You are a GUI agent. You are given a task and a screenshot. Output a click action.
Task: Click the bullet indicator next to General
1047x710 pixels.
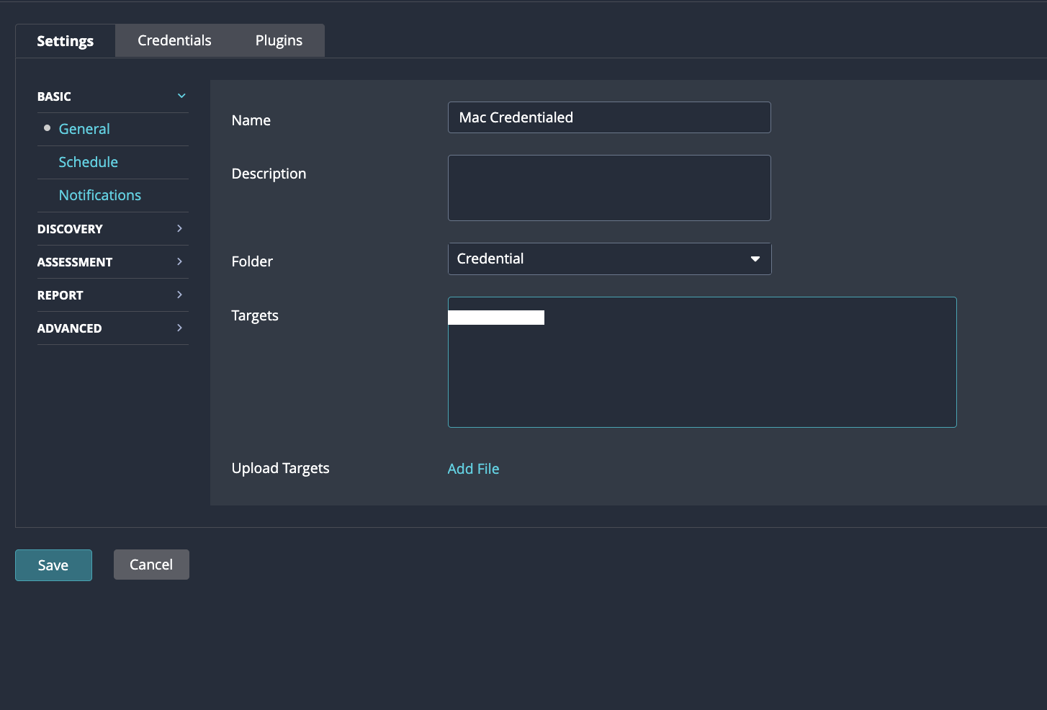click(x=47, y=127)
